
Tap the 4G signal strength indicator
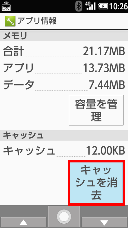[90, 6]
